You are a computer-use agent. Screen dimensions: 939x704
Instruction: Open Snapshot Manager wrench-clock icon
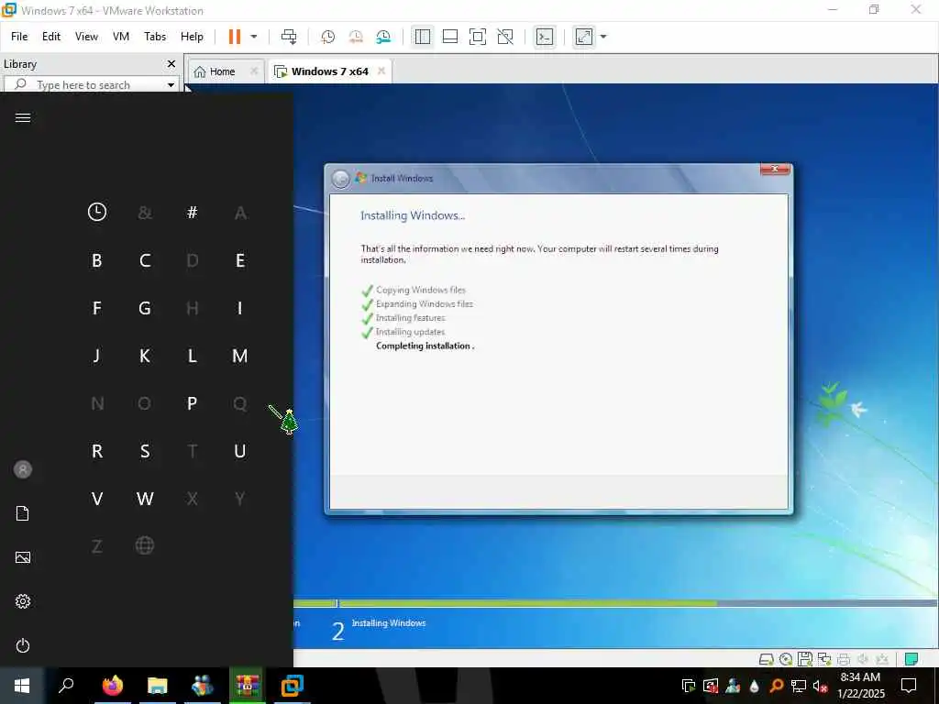point(383,37)
